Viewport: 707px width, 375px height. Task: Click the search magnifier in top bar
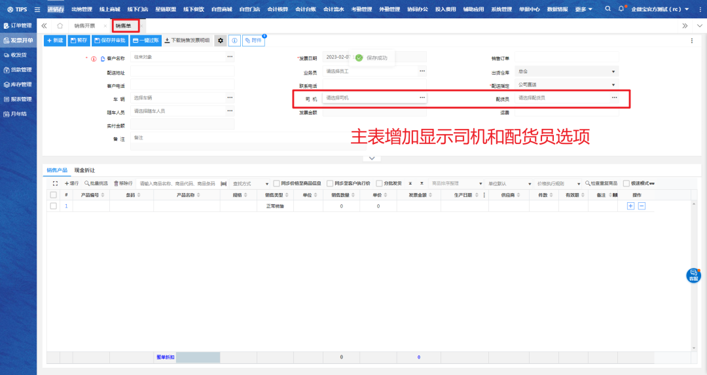(x=607, y=9)
